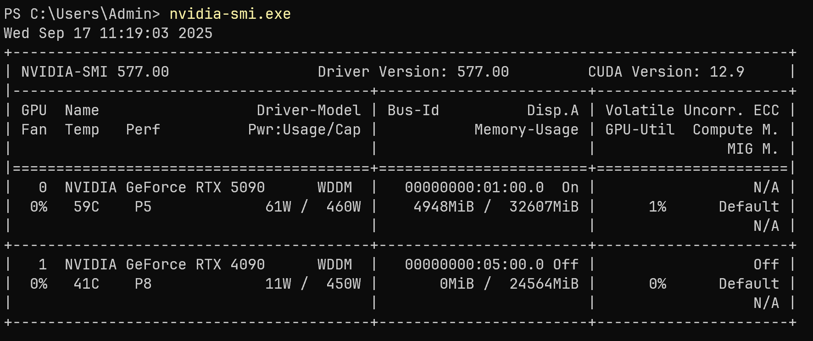Click the 41C temperature value

86,284
